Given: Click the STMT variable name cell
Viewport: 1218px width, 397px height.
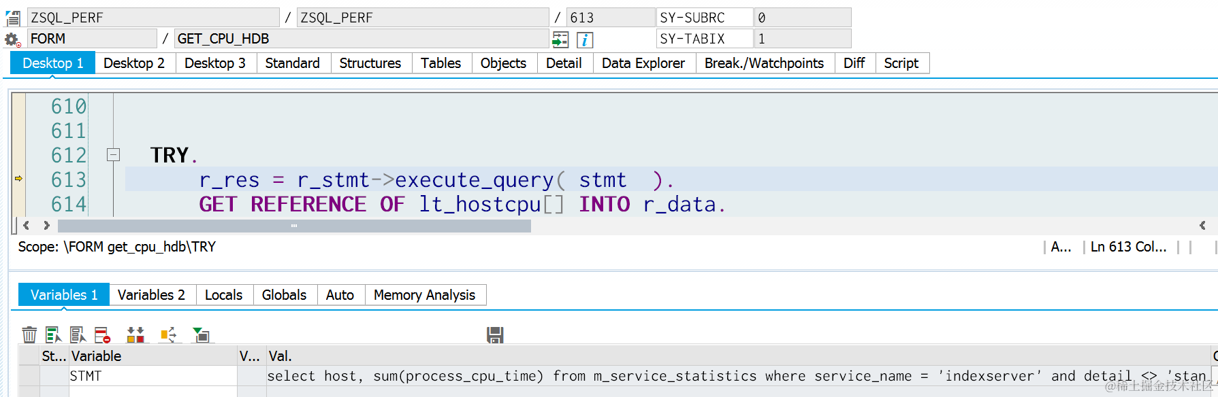Looking at the screenshot, I should [x=153, y=376].
